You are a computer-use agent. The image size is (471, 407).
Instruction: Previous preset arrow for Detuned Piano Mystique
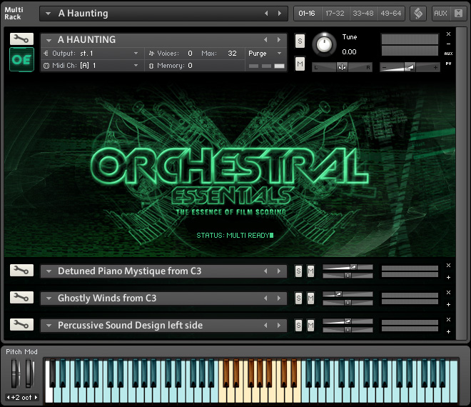(x=265, y=271)
